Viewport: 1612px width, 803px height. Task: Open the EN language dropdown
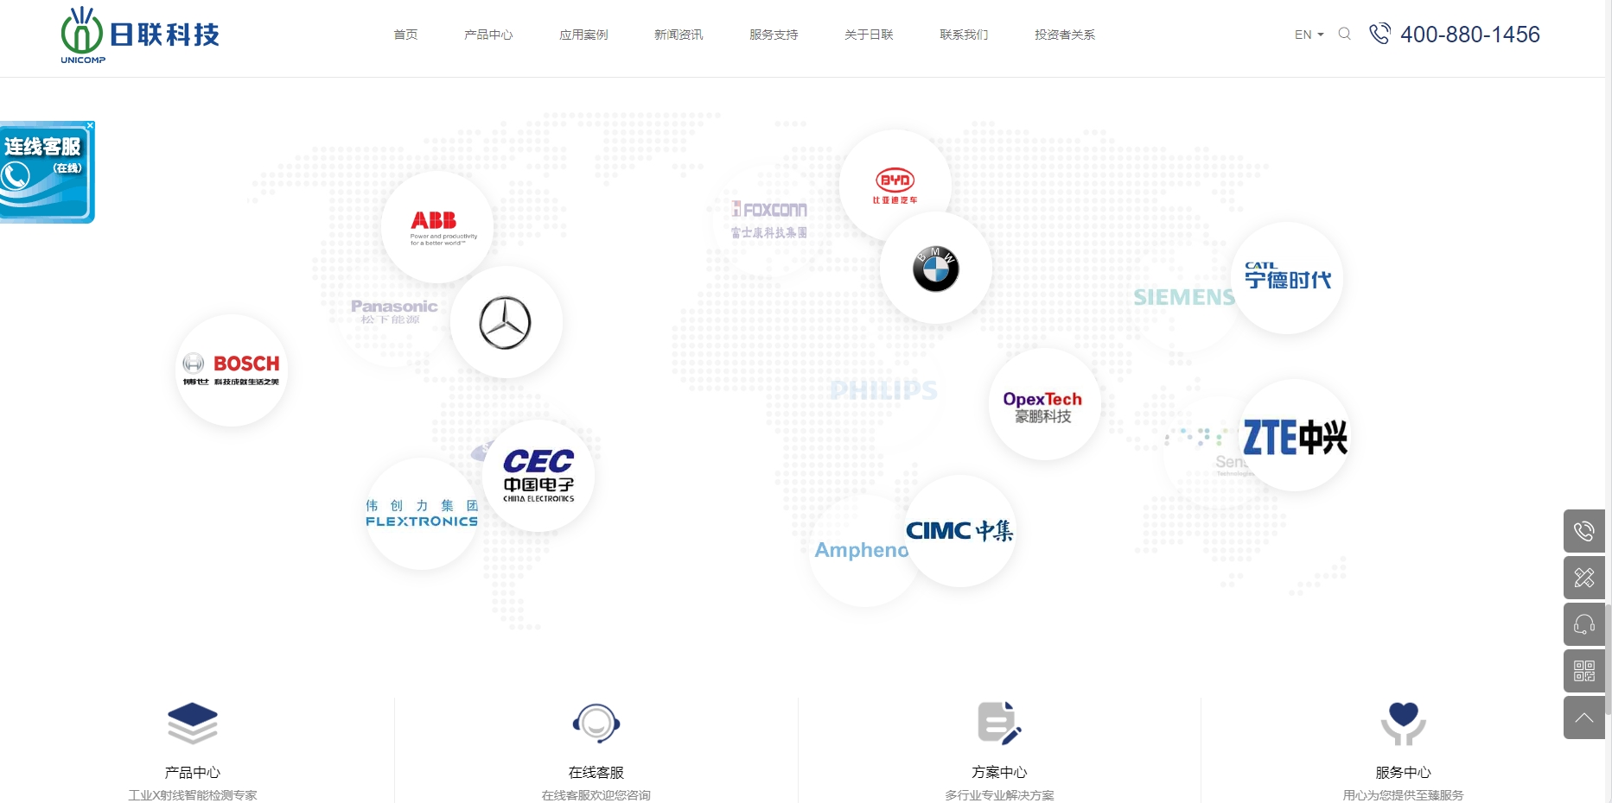(x=1309, y=35)
